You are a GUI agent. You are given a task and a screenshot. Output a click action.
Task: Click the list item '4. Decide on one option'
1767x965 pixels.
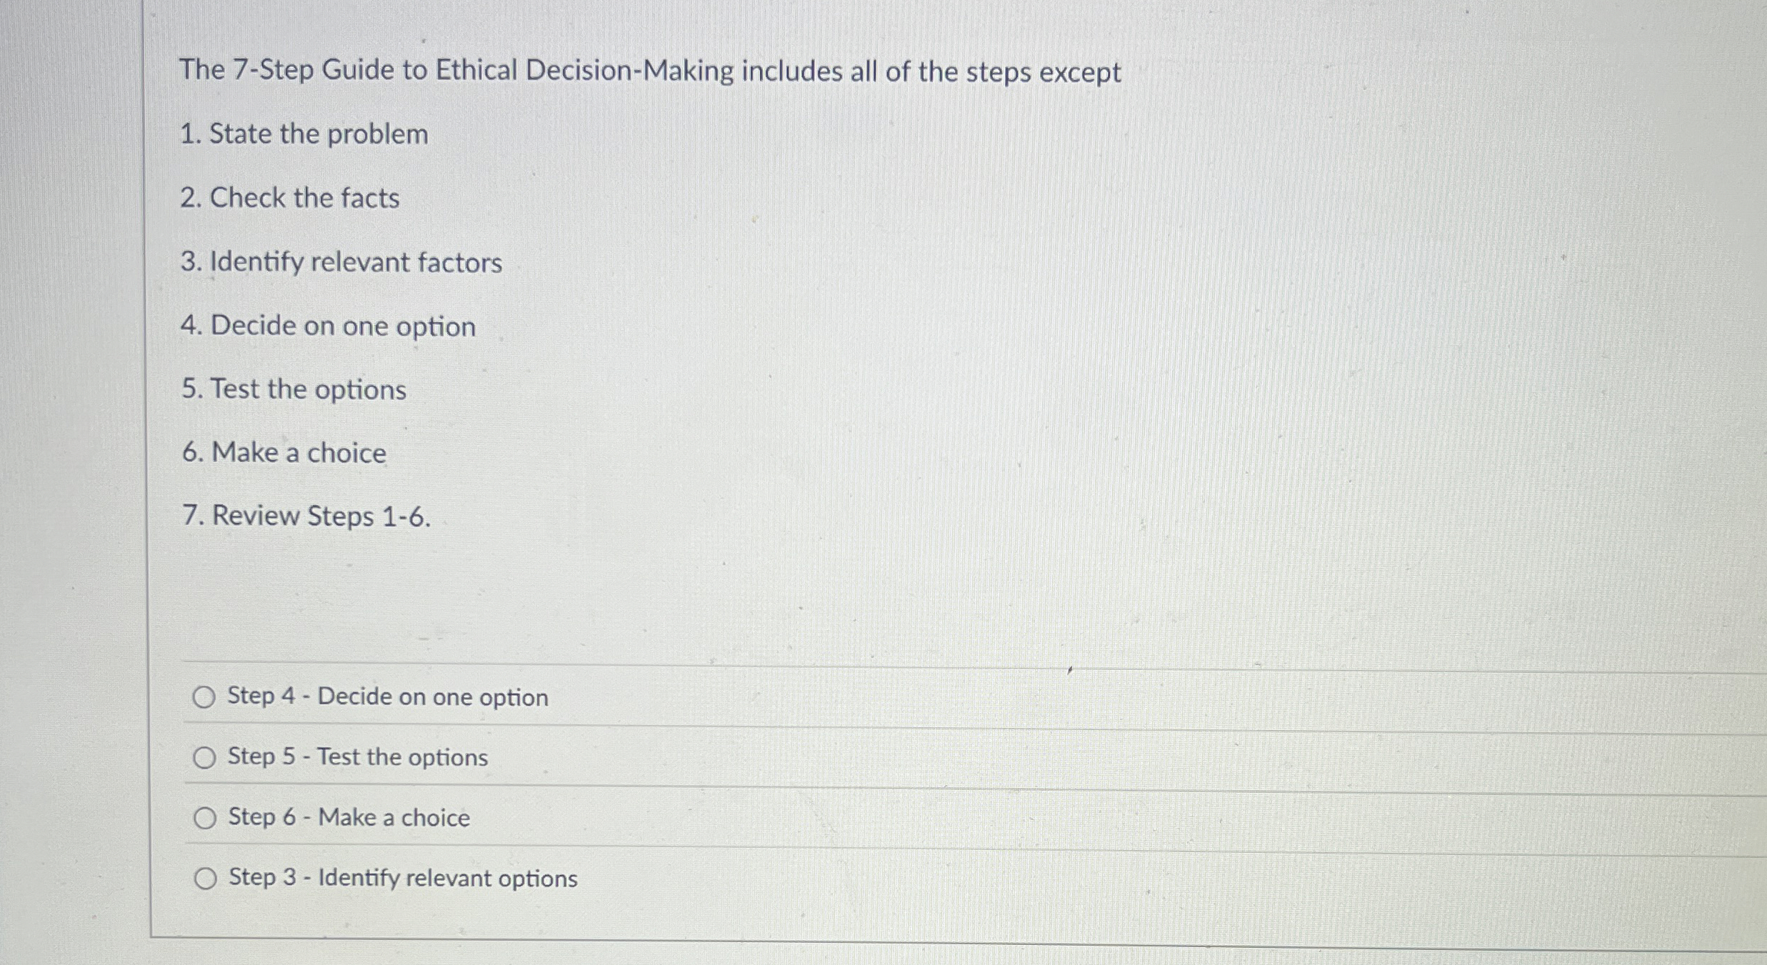(x=328, y=326)
